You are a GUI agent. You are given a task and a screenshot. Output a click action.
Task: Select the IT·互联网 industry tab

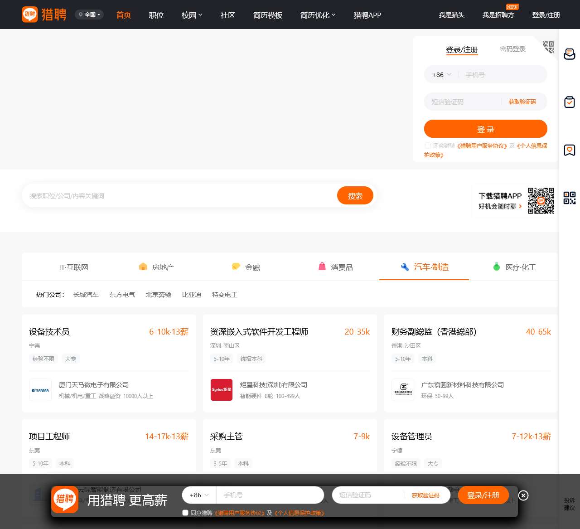click(73, 267)
